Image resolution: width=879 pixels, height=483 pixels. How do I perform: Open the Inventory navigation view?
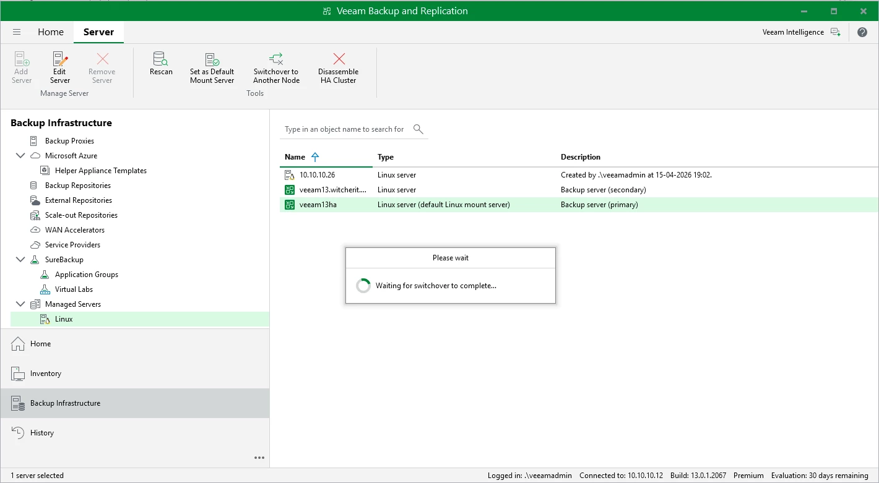pyautogui.click(x=135, y=374)
